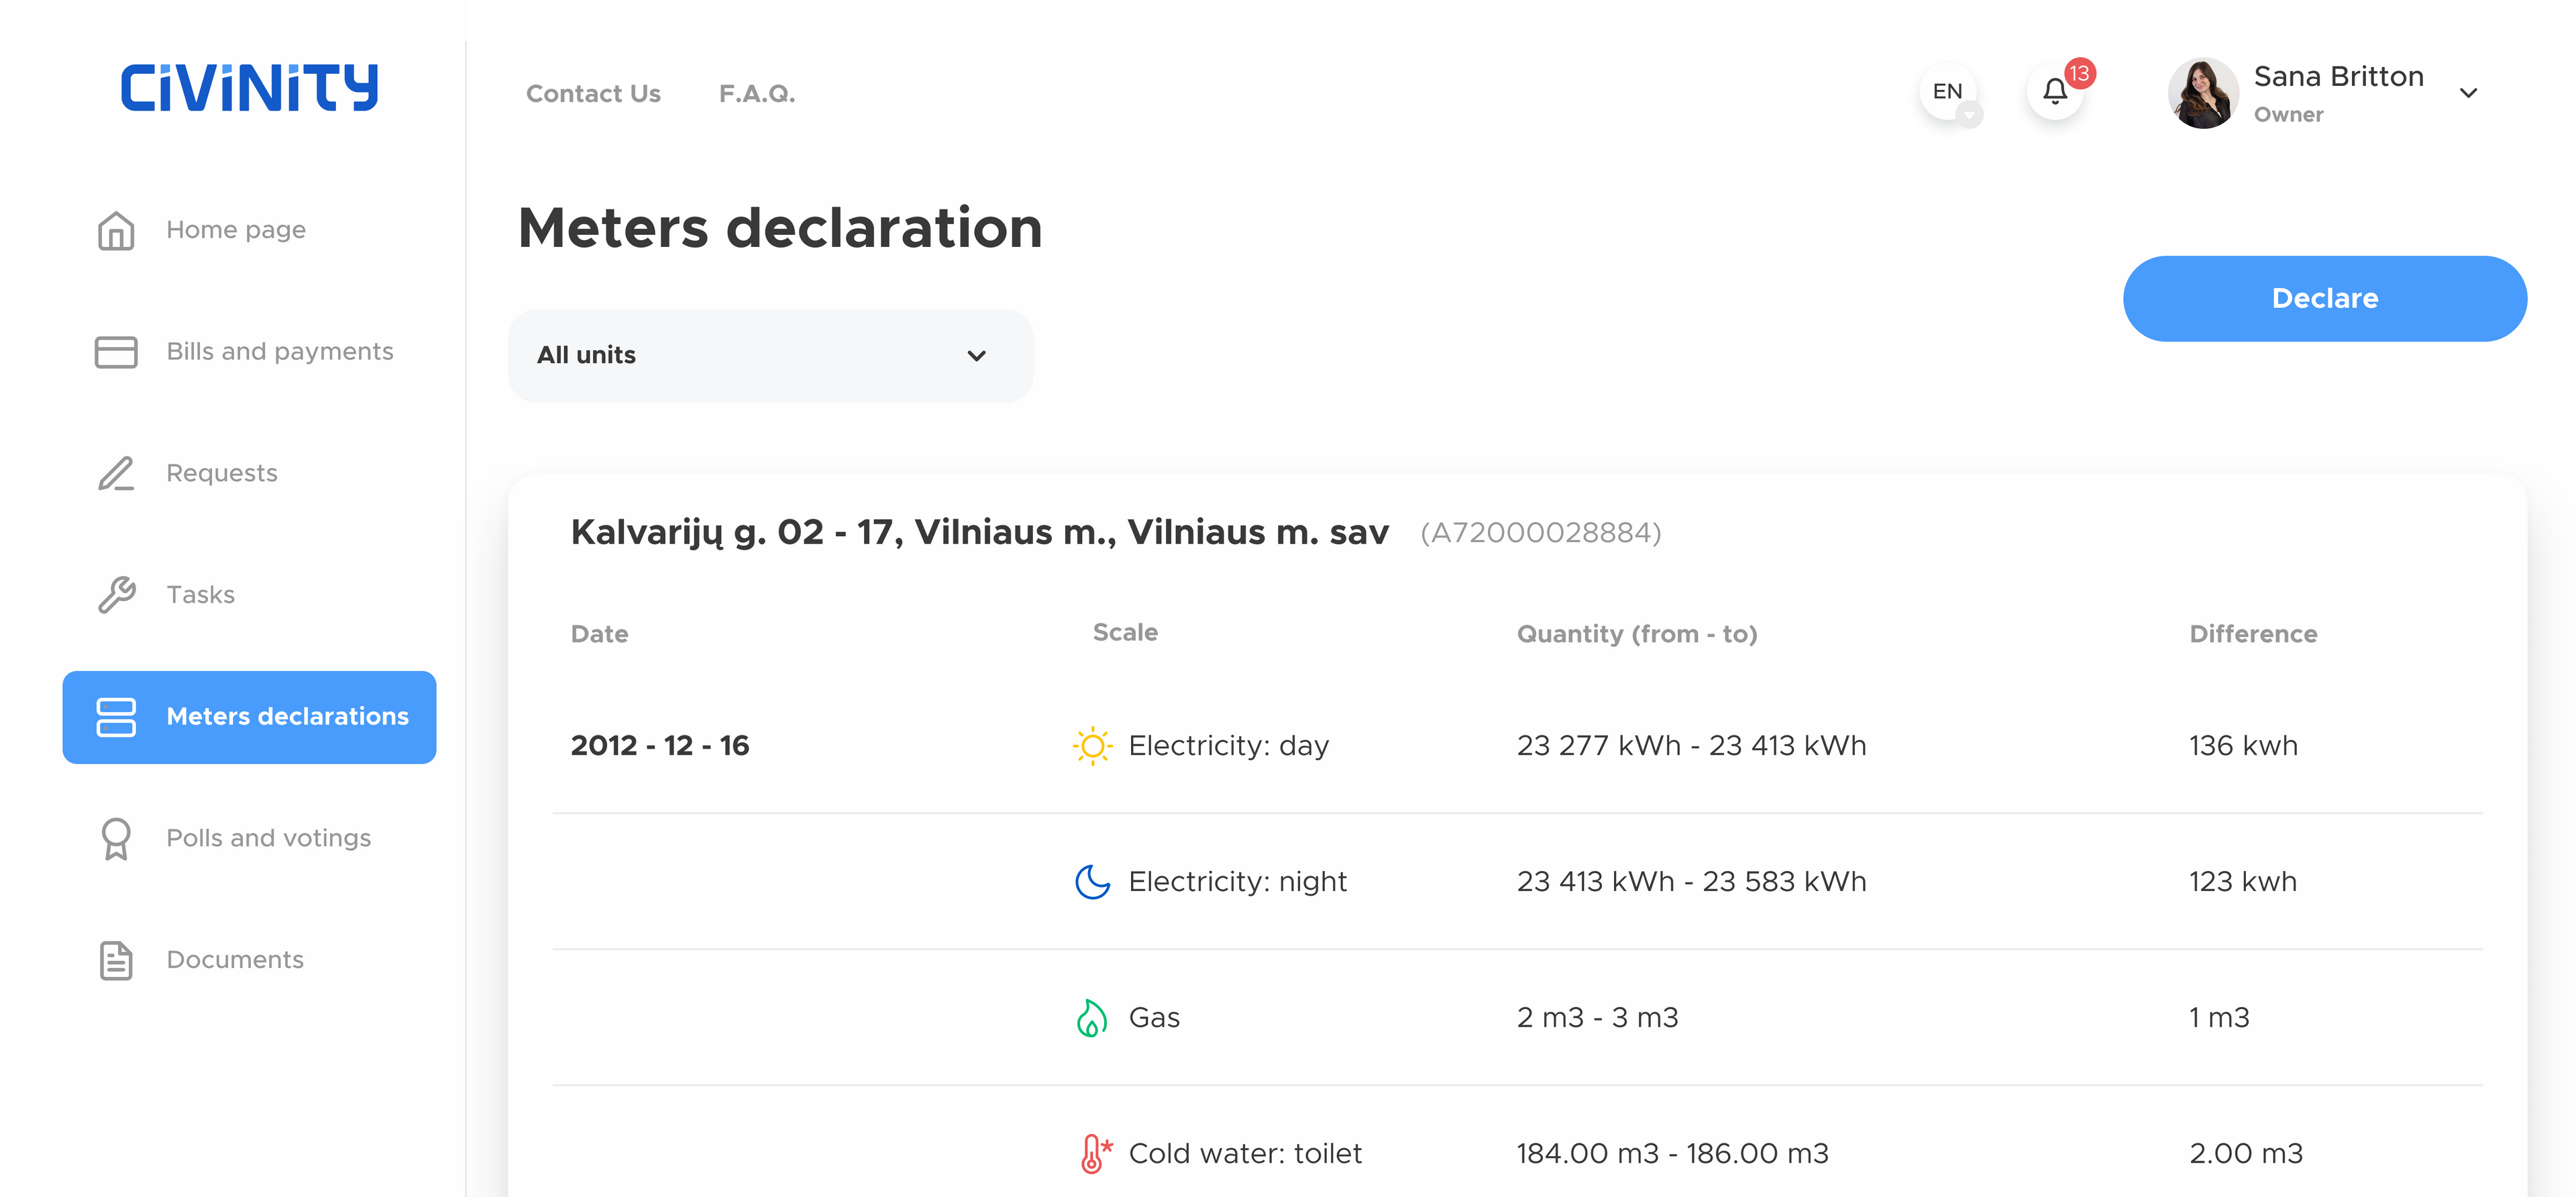Click the Civinity logo
The width and height of the screenshot is (2576, 1197).
(249, 88)
